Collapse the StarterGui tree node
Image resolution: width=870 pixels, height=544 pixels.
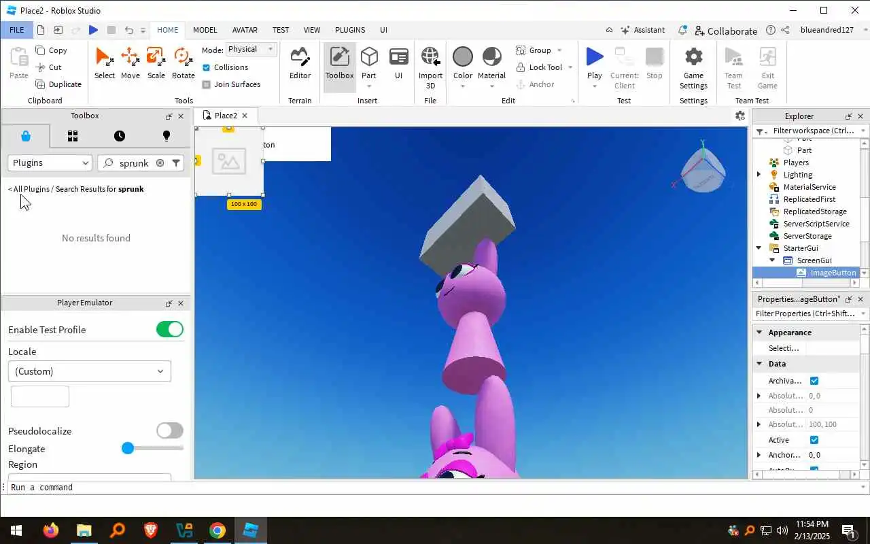click(x=759, y=248)
